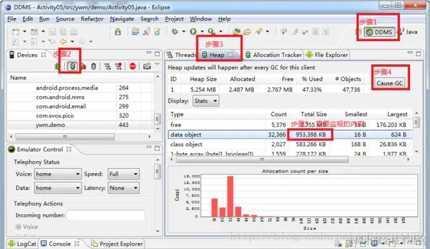Click the Cause GC button
430x249 pixels.
(x=389, y=83)
